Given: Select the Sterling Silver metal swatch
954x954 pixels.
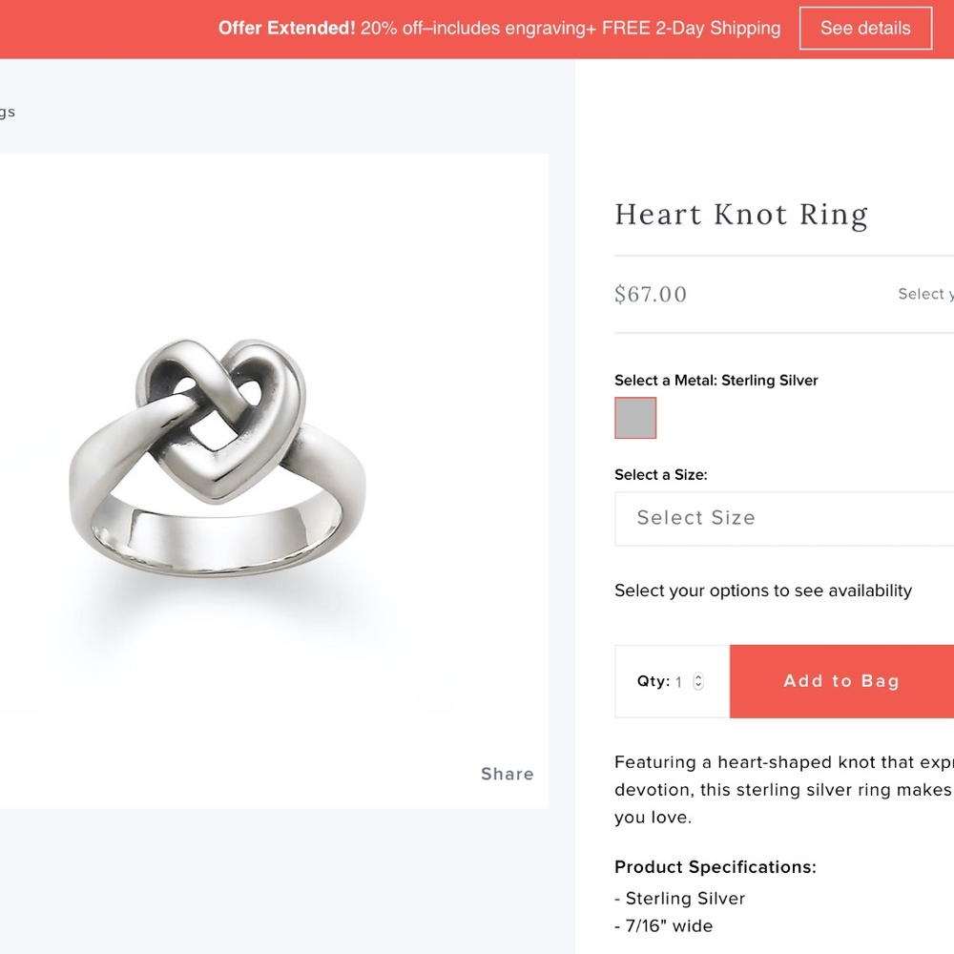Looking at the screenshot, I should click(635, 418).
